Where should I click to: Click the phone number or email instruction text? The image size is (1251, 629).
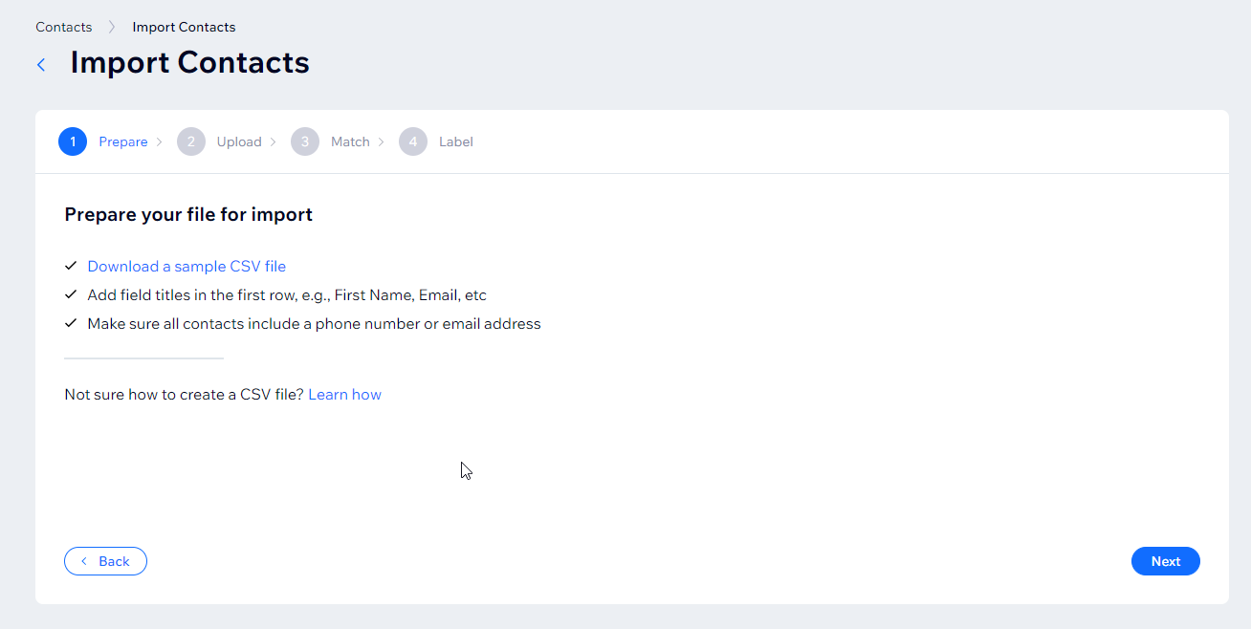314,324
